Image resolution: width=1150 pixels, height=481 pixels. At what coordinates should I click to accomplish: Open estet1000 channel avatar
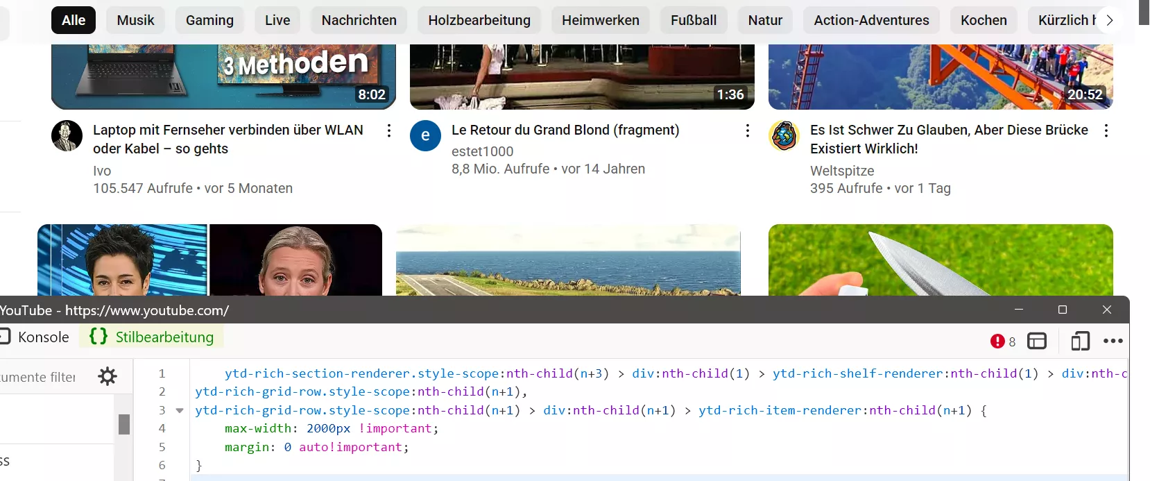coord(426,136)
